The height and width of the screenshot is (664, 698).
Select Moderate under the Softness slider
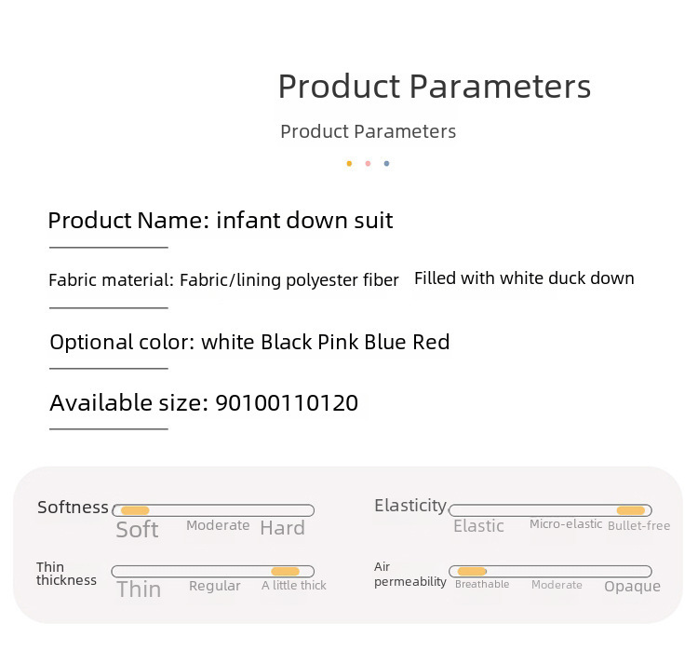pyautogui.click(x=218, y=525)
